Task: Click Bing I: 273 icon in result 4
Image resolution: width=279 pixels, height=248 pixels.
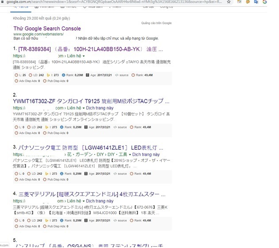Action: pyautogui.click(x=46, y=221)
